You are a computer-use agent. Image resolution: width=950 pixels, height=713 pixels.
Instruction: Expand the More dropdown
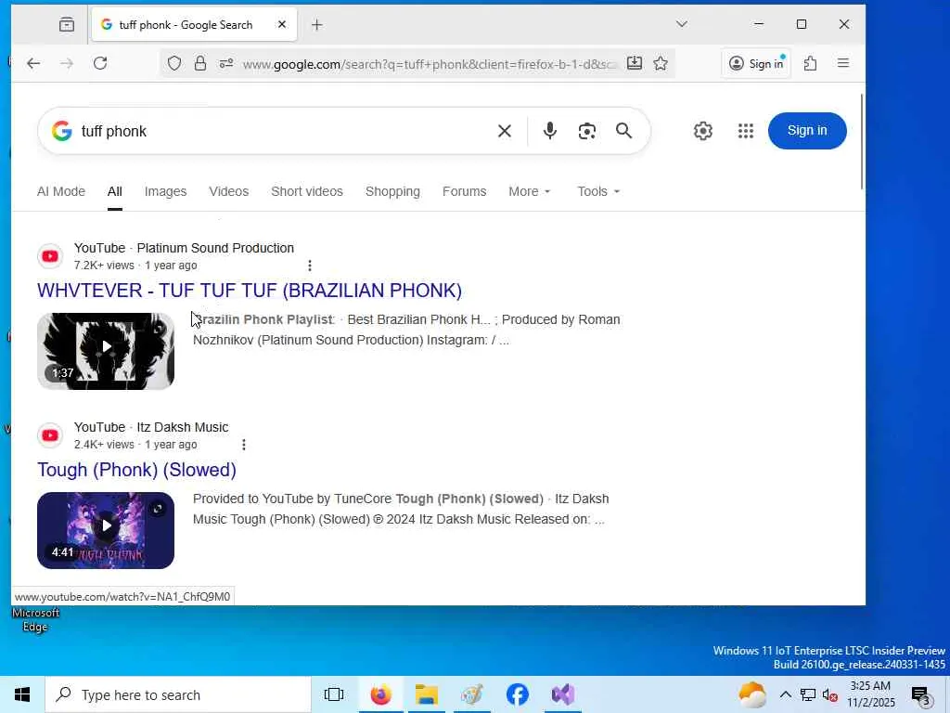coord(530,191)
